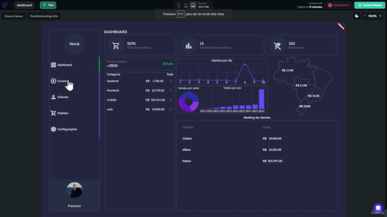Click the Cliente column header
The height and width of the screenshot is (217, 387).
point(188,127)
